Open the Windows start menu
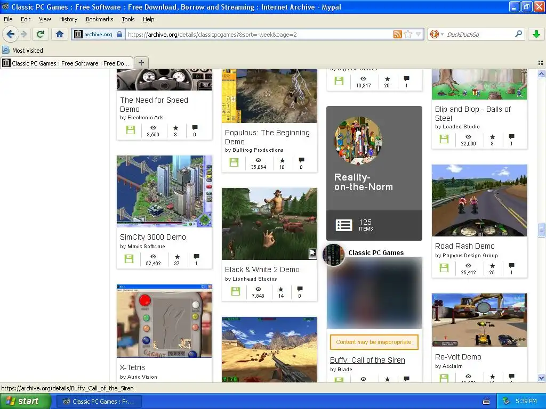The image size is (546, 409). tap(26, 402)
